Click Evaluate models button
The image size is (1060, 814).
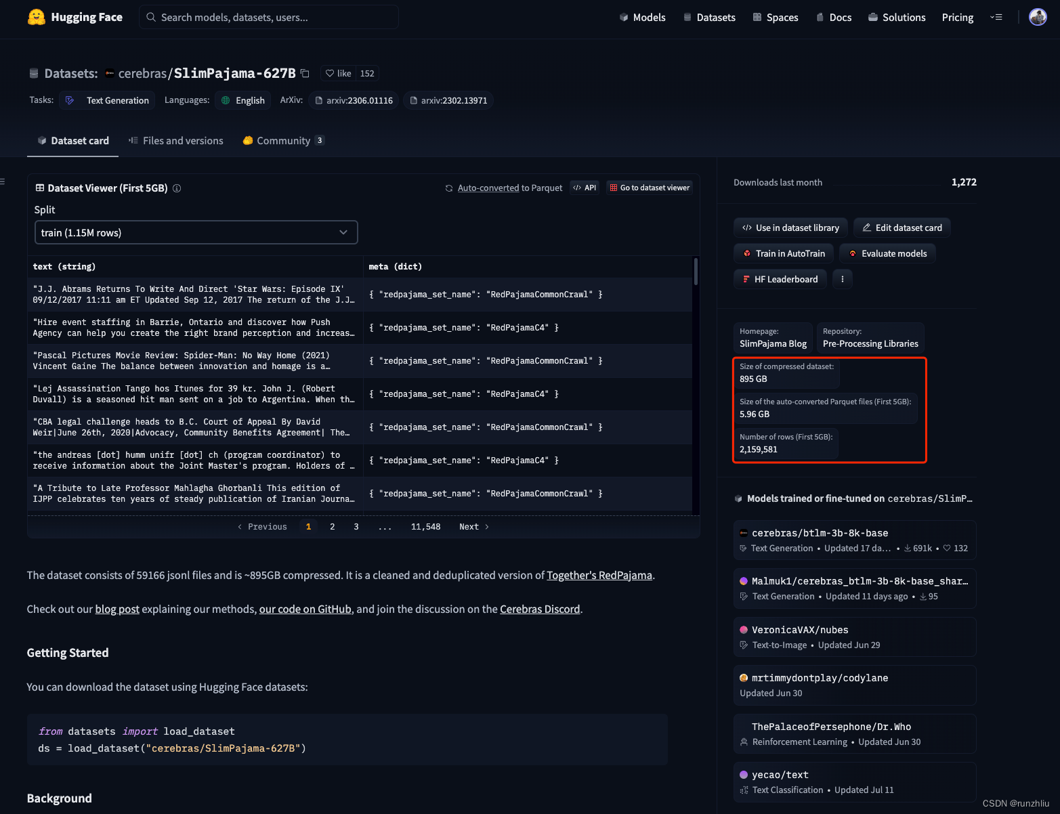888,253
